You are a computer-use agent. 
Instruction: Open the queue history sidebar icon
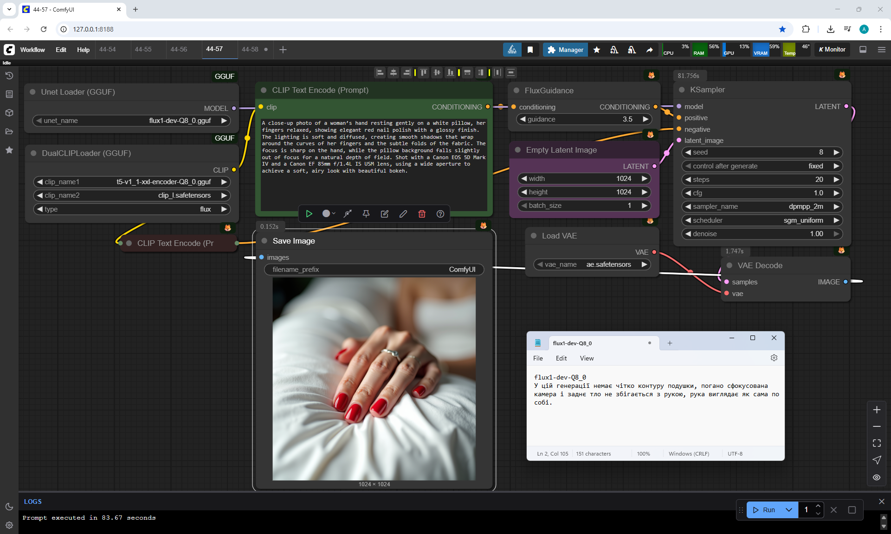tap(9, 76)
